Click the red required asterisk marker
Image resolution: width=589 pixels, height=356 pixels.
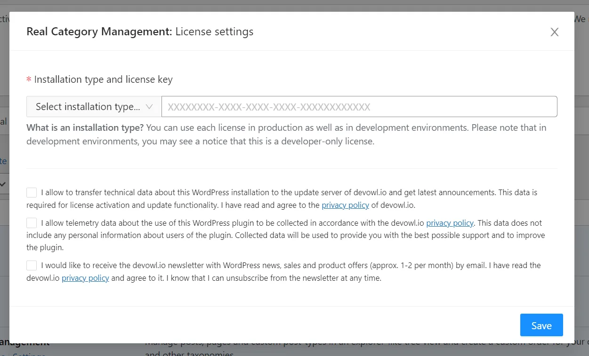click(x=29, y=80)
